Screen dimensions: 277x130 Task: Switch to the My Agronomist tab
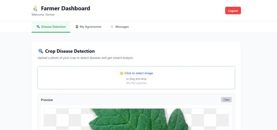(x=88, y=27)
